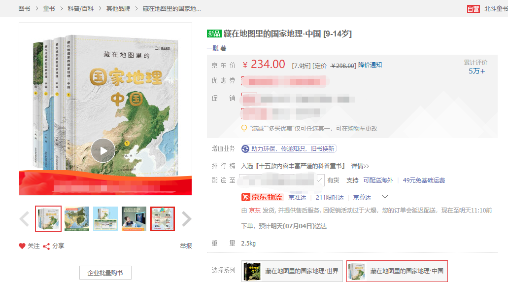Click 京东 seller link in shipping note
Screen dimensions: 508x282
(255, 211)
